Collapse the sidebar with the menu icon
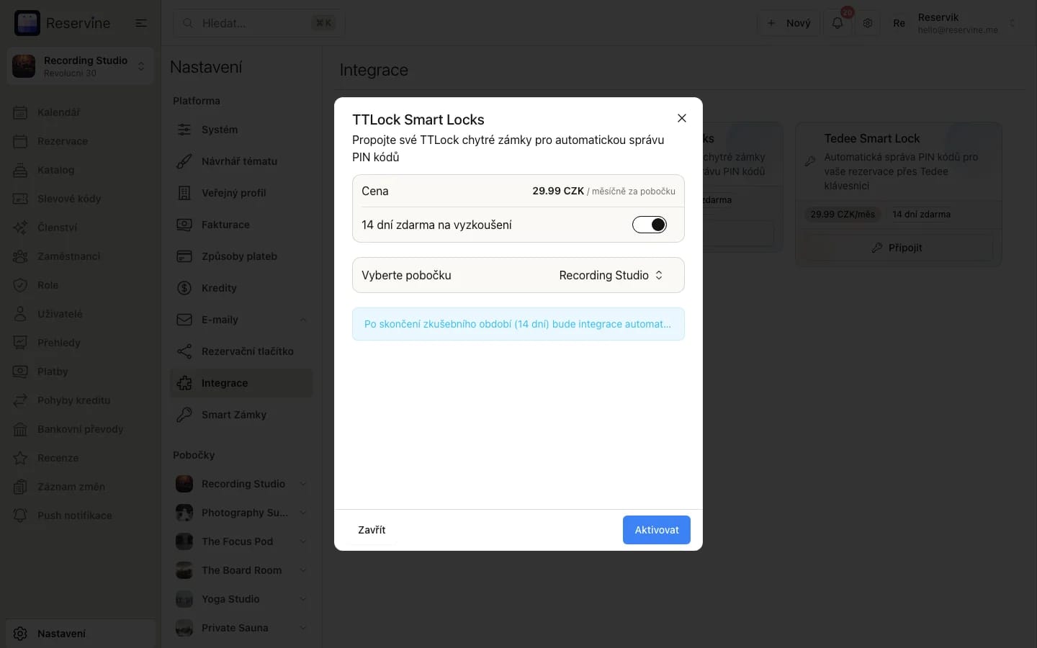This screenshot has width=1037, height=648. [x=141, y=23]
